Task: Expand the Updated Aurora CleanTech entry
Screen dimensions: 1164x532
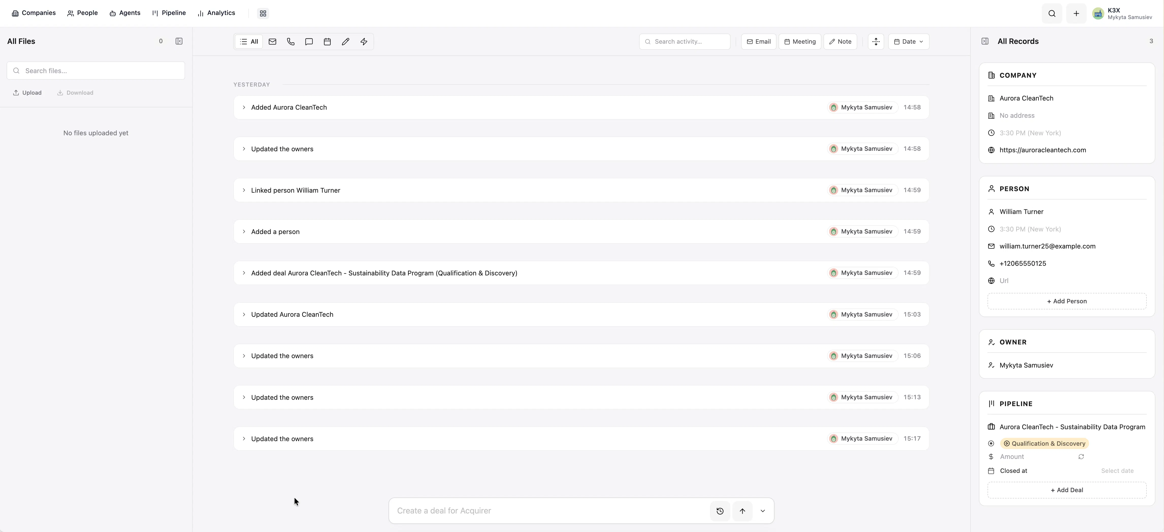Action: pyautogui.click(x=244, y=314)
